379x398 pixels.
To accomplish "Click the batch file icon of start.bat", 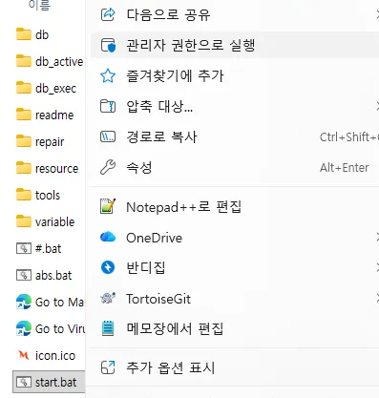I will click(24, 382).
